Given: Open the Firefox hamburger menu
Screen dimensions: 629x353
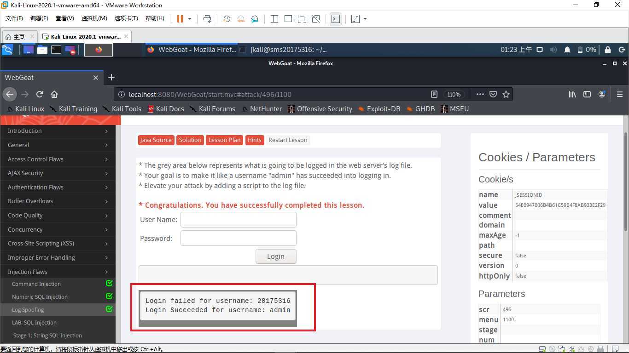Looking at the screenshot, I should click(x=620, y=94).
